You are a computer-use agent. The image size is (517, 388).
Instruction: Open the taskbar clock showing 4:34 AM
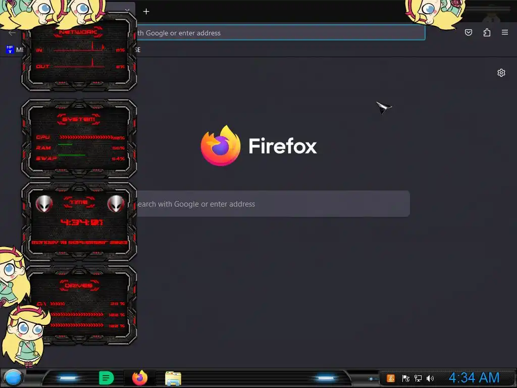(474, 378)
